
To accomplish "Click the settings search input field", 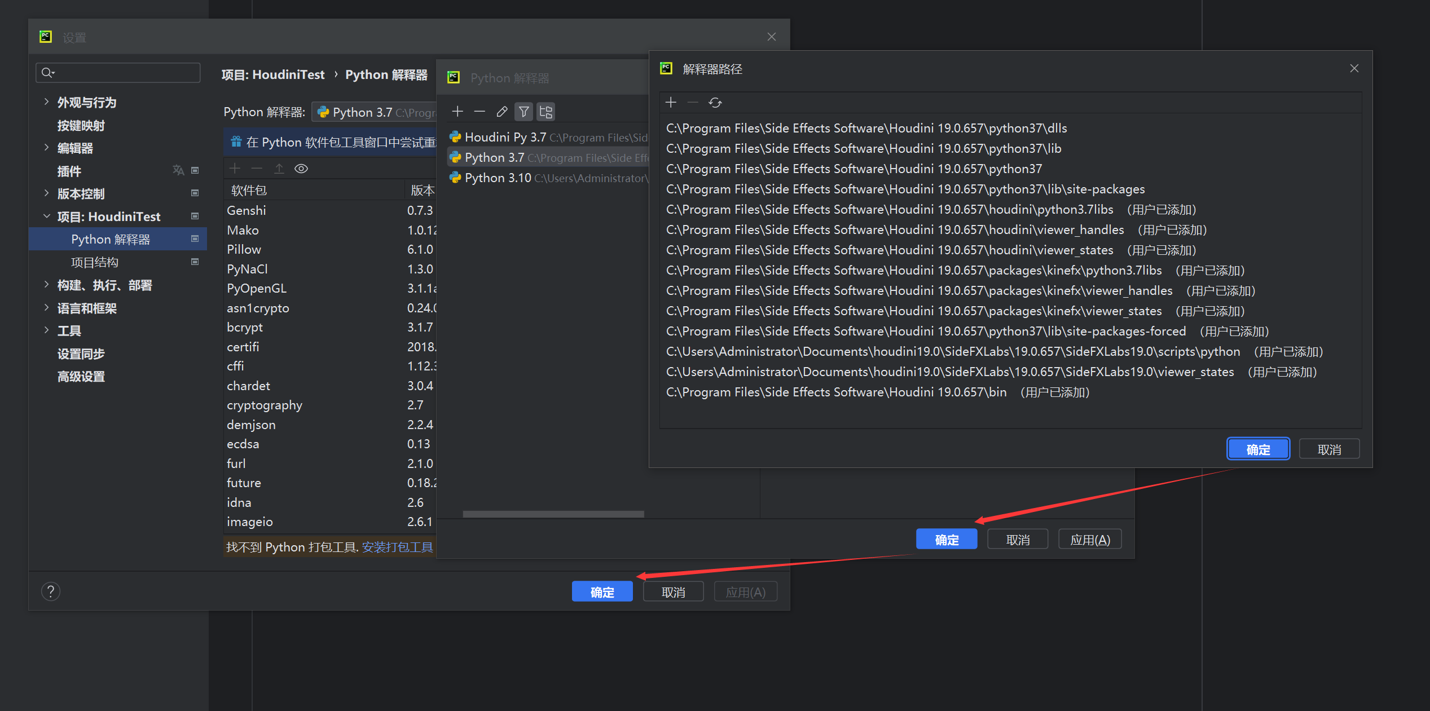I will click(124, 73).
